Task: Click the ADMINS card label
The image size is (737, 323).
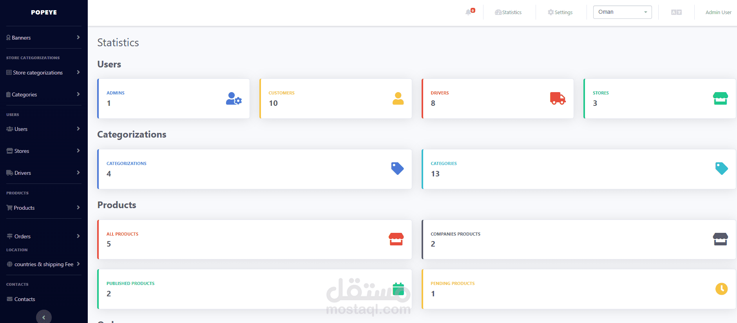Action: click(116, 93)
